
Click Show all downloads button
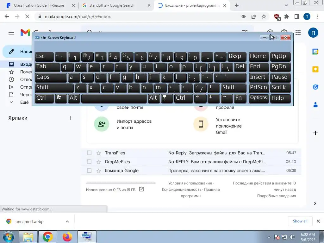pyautogui.click(x=300, y=221)
